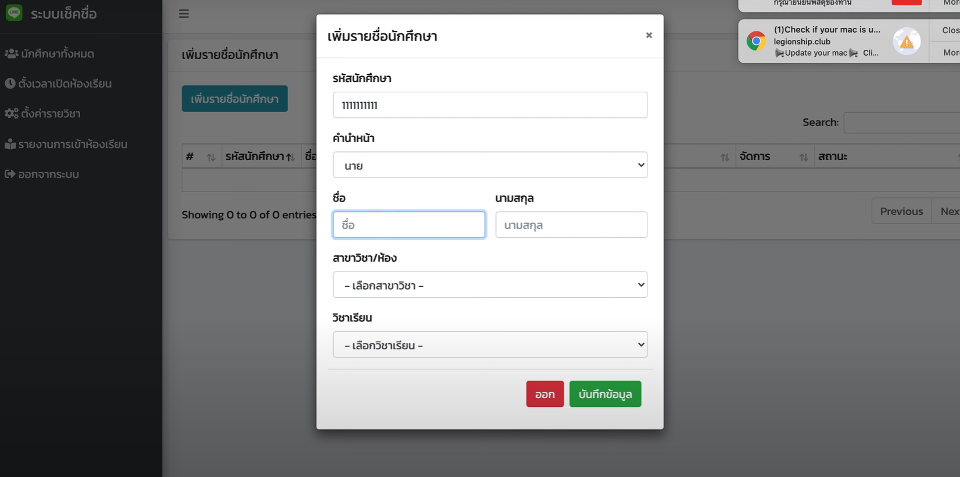Click the warning triangle notification thumbnail
Viewport: 960px width, 477px height.
point(907,41)
